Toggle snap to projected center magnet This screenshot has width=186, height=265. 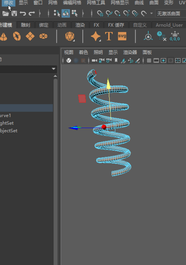pos(126,13)
